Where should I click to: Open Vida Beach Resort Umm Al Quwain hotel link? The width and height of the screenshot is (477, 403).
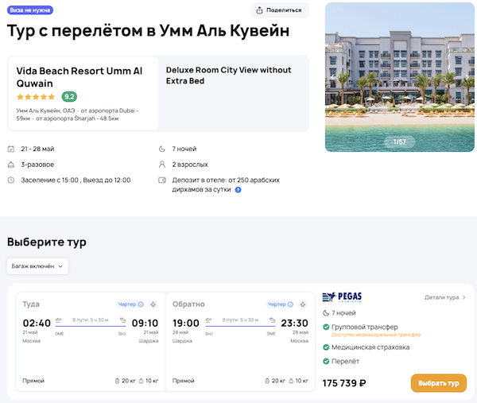pyautogui.click(x=79, y=76)
